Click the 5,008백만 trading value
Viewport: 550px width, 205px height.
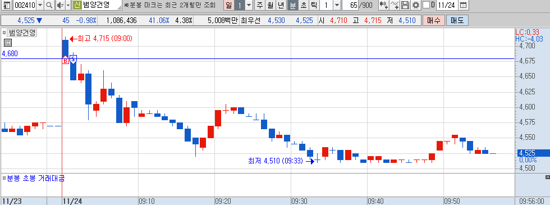point(222,20)
